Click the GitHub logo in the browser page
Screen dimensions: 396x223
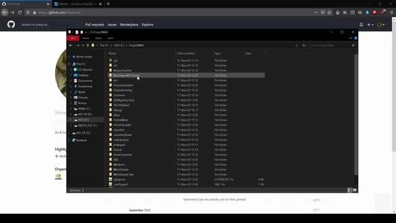click(x=11, y=25)
